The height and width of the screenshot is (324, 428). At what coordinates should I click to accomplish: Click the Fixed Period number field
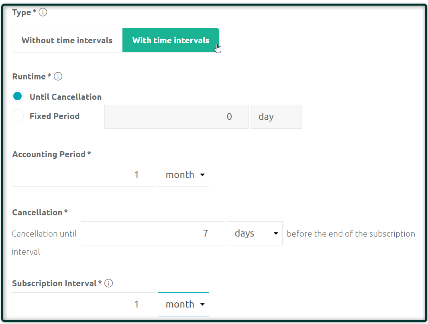[177, 117]
